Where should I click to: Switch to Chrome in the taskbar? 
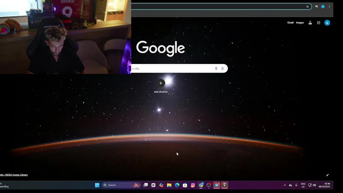click(201, 185)
